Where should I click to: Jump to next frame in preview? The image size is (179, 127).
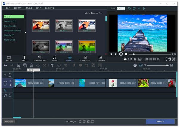(x=116, y=54)
